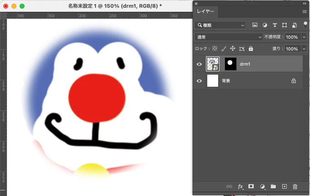Viewport: 310px width, 196px height.
Task: Delete layer with trash icon
Action: (x=295, y=187)
